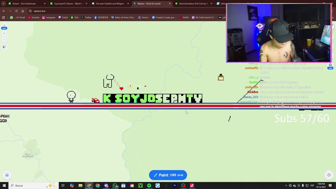
Task: Close the Wplace - Paint the world tab
Action: [x=170, y=4]
